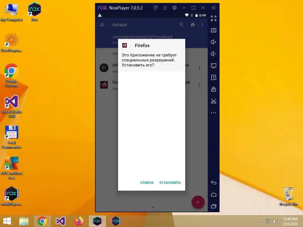Increase volume with Nox sidebar speaker plus
Image resolution: width=303 pixels, height=227 pixels.
click(214, 42)
